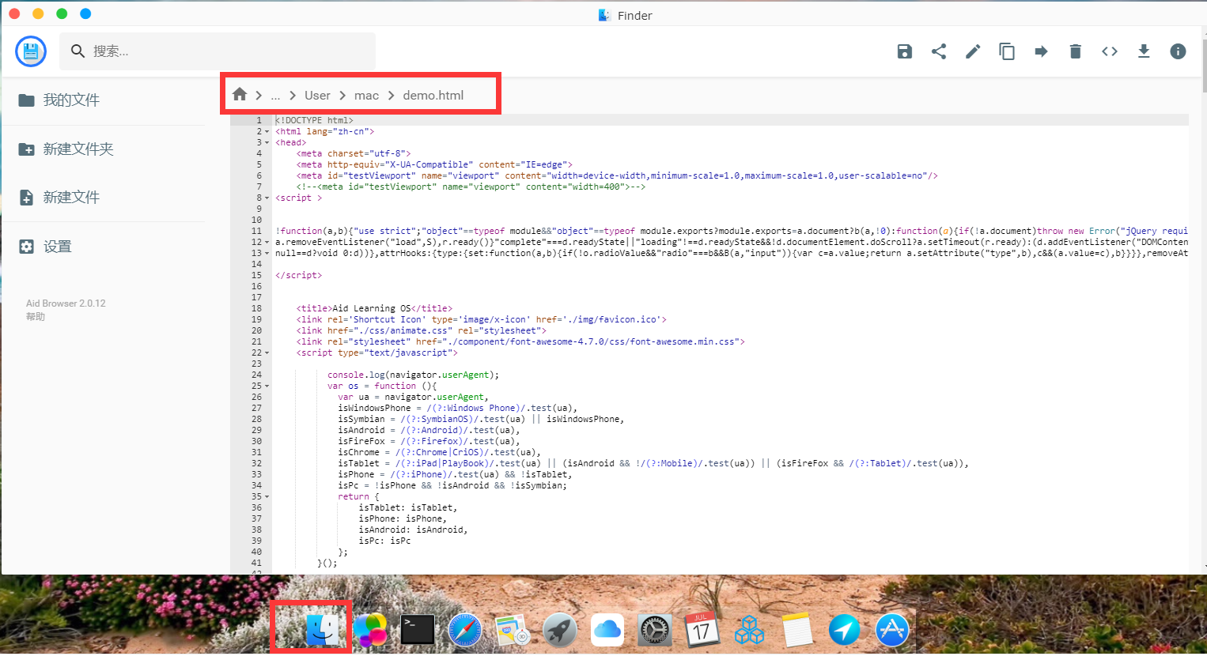Click the copy file icon

(1007, 51)
